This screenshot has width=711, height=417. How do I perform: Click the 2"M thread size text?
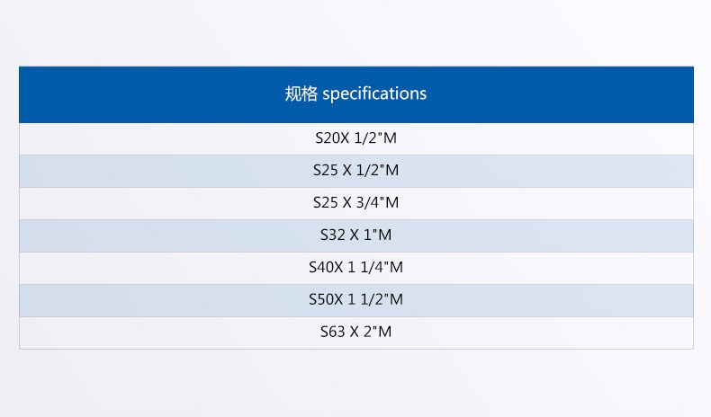pos(378,333)
